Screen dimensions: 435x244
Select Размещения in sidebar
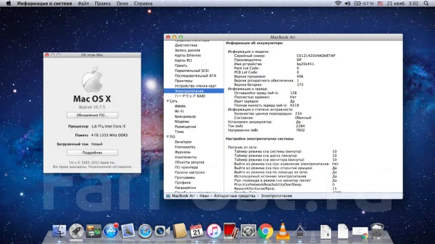coord(185,127)
